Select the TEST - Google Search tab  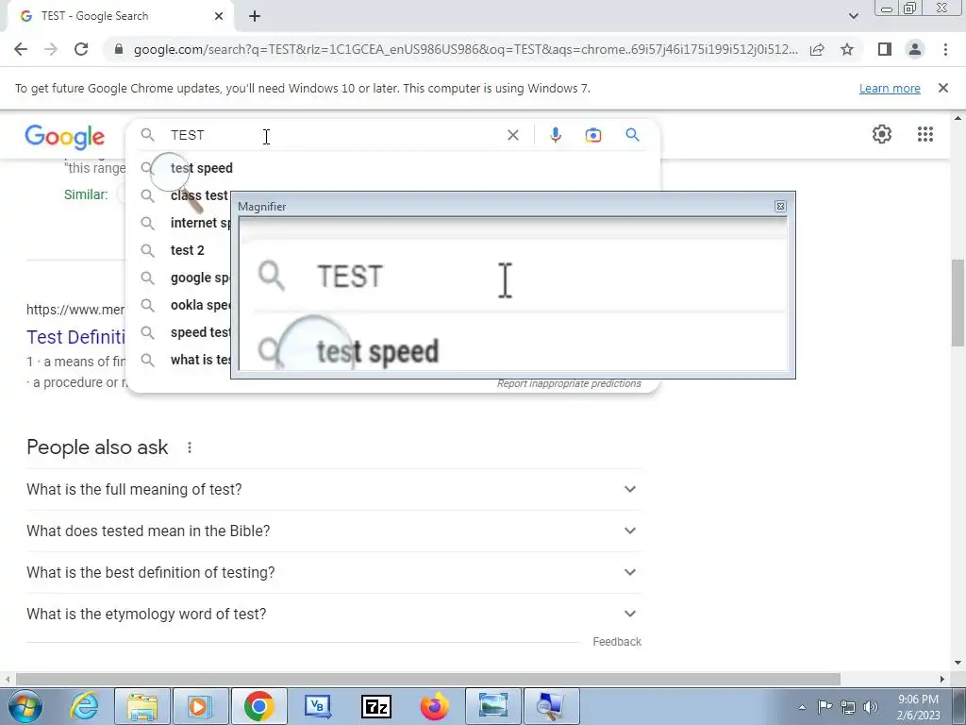(120, 16)
